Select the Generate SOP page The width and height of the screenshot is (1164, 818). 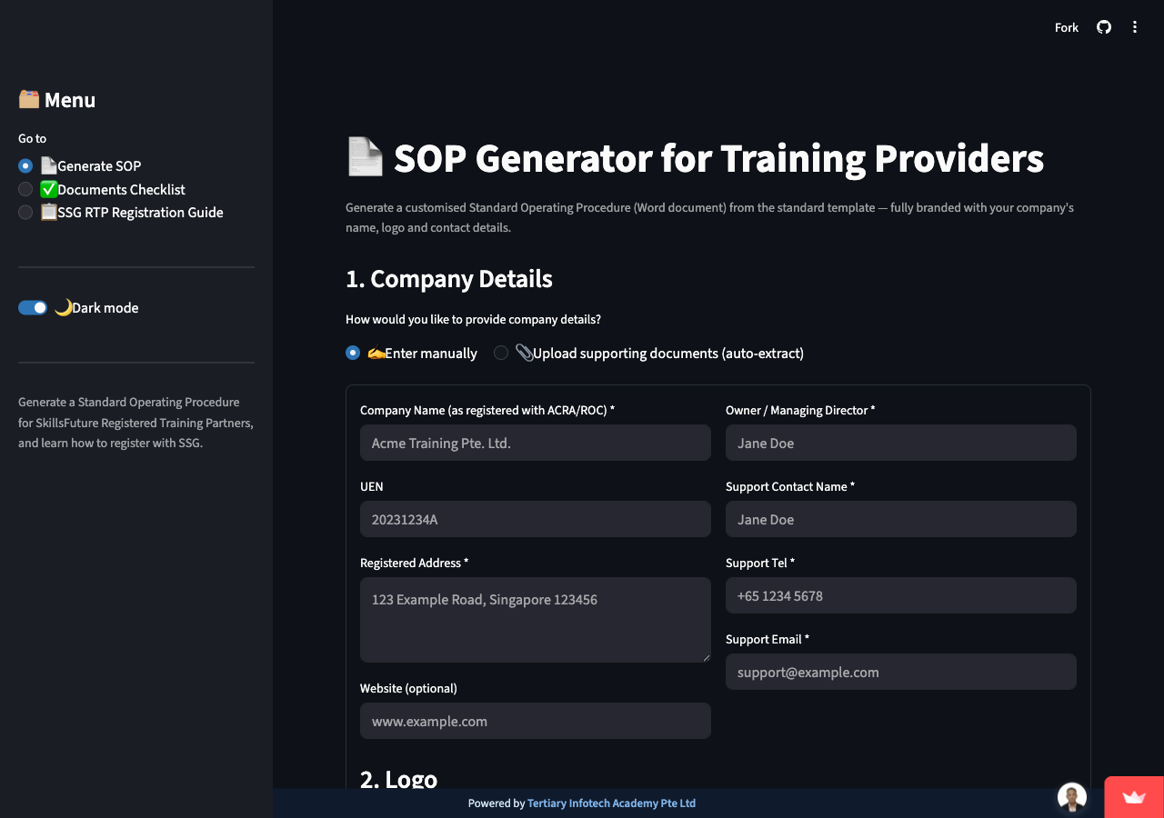point(80,165)
